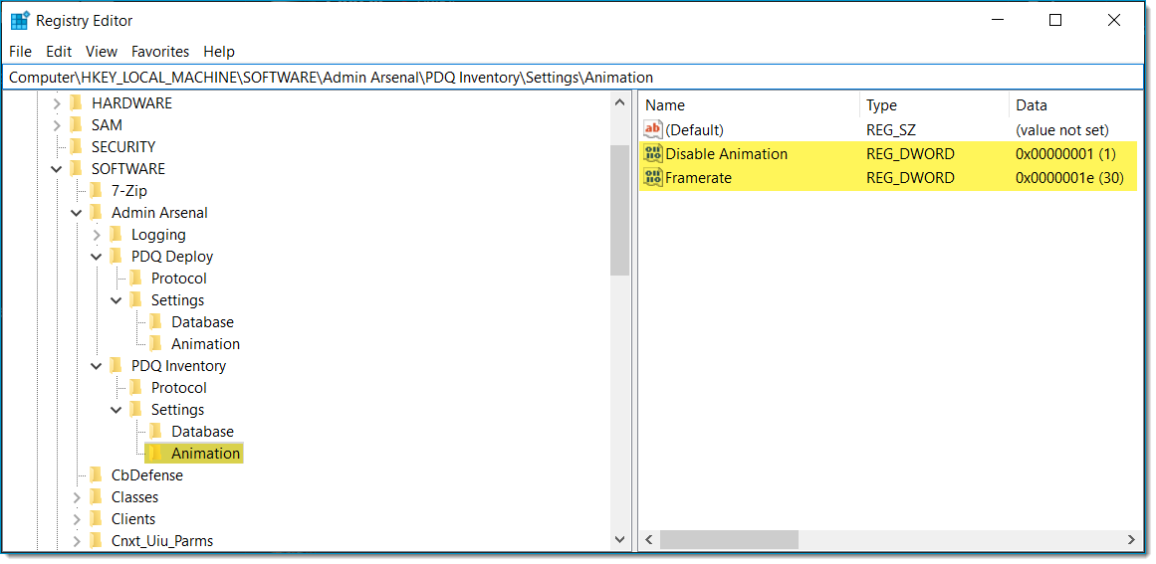Click tree pane scroll up arrow
Screen dimensions: 1156x564
click(x=620, y=103)
